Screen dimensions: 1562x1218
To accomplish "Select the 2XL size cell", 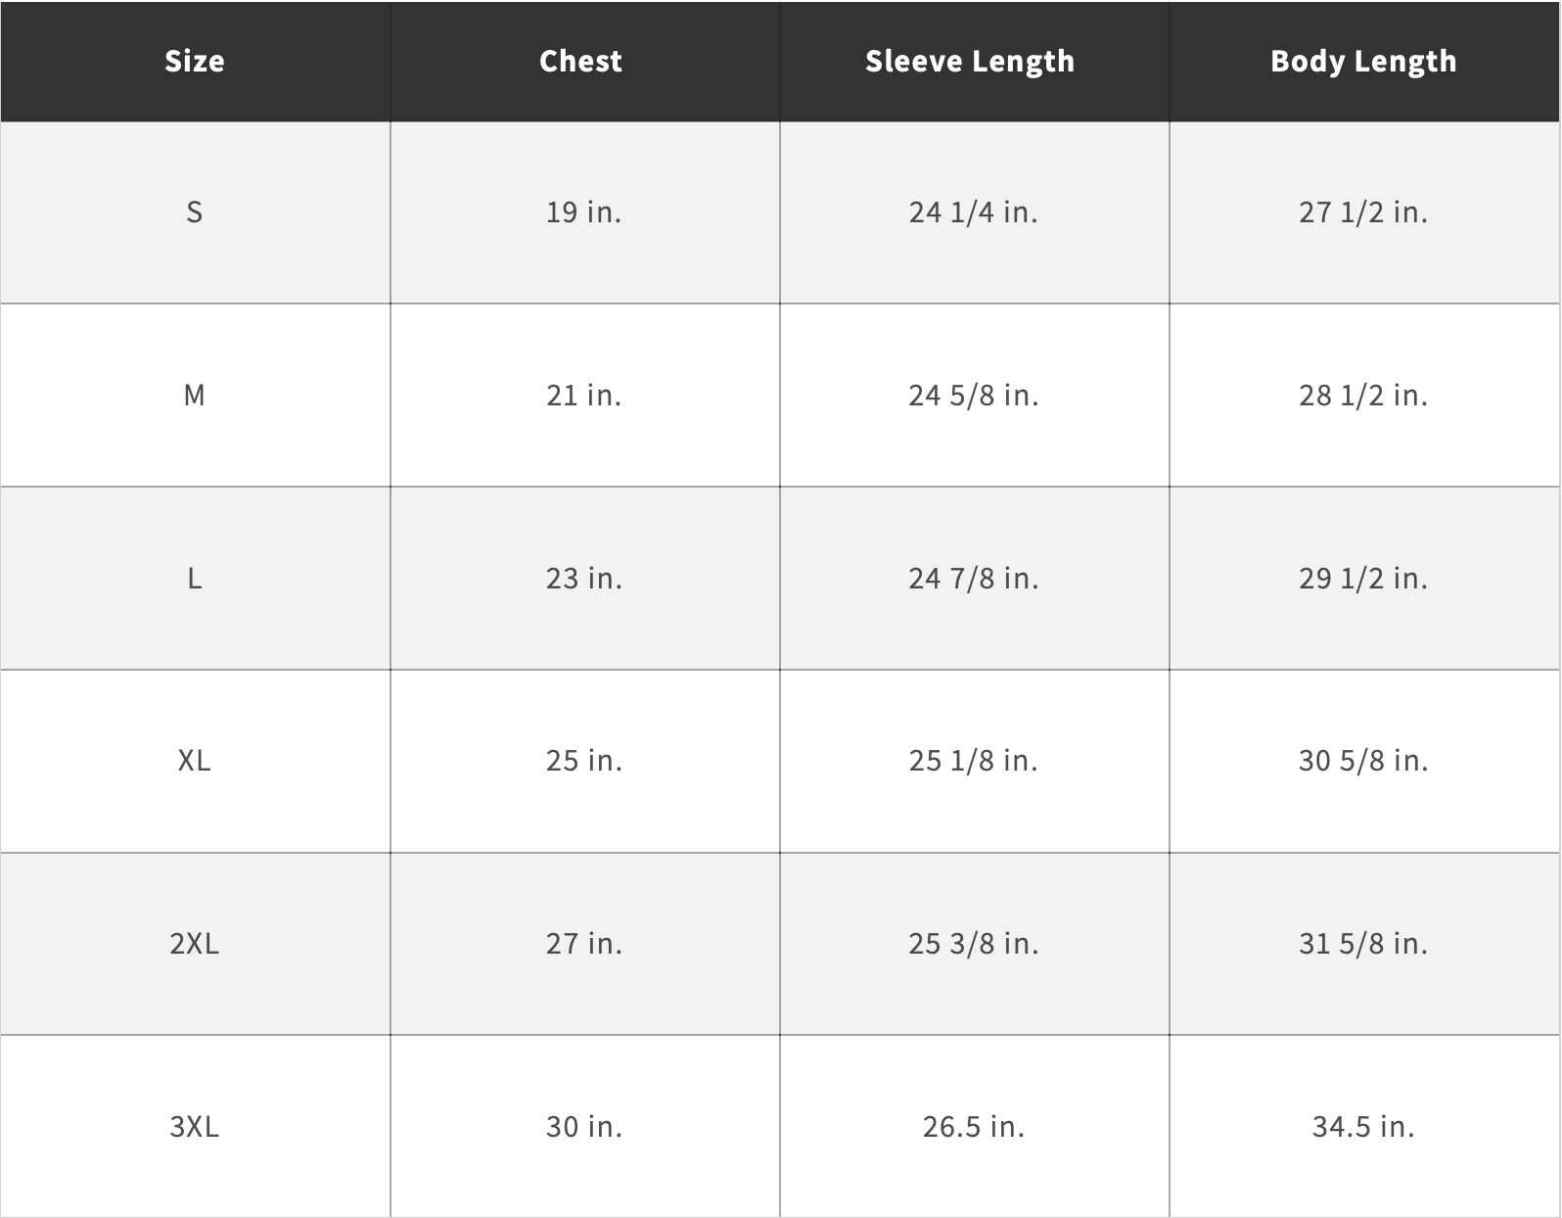I will (x=195, y=944).
